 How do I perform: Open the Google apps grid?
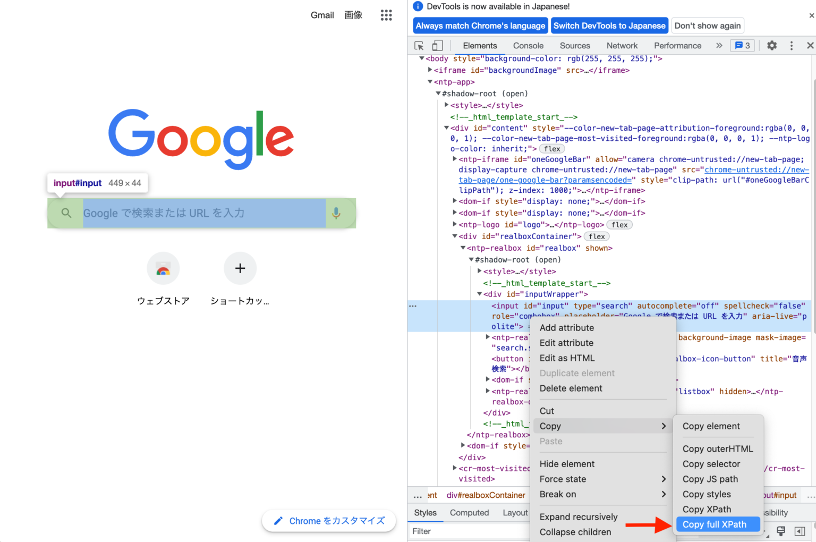386,15
